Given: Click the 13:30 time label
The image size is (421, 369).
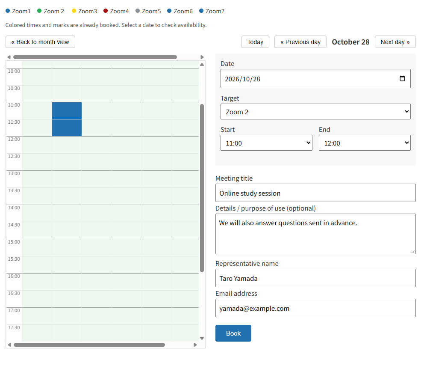Looking at the screenshot, I should [14, 190].
